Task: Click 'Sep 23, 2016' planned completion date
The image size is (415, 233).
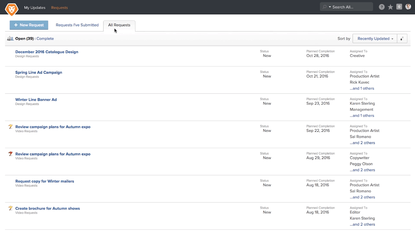Action: 318,103
